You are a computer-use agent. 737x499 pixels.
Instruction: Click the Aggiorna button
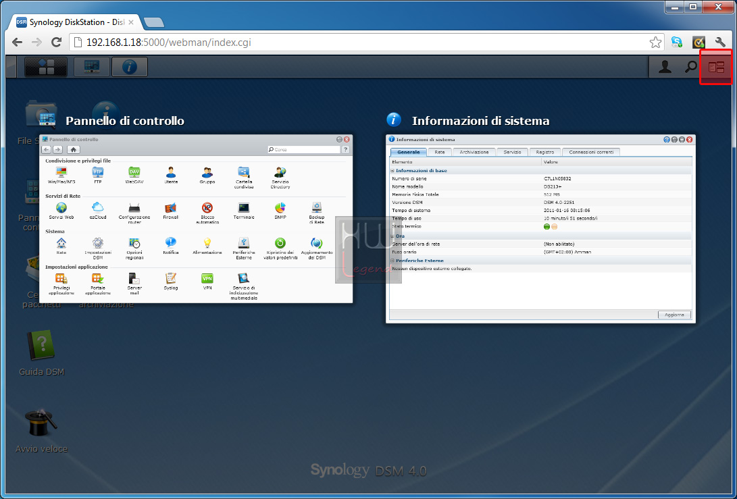point(674,315)
